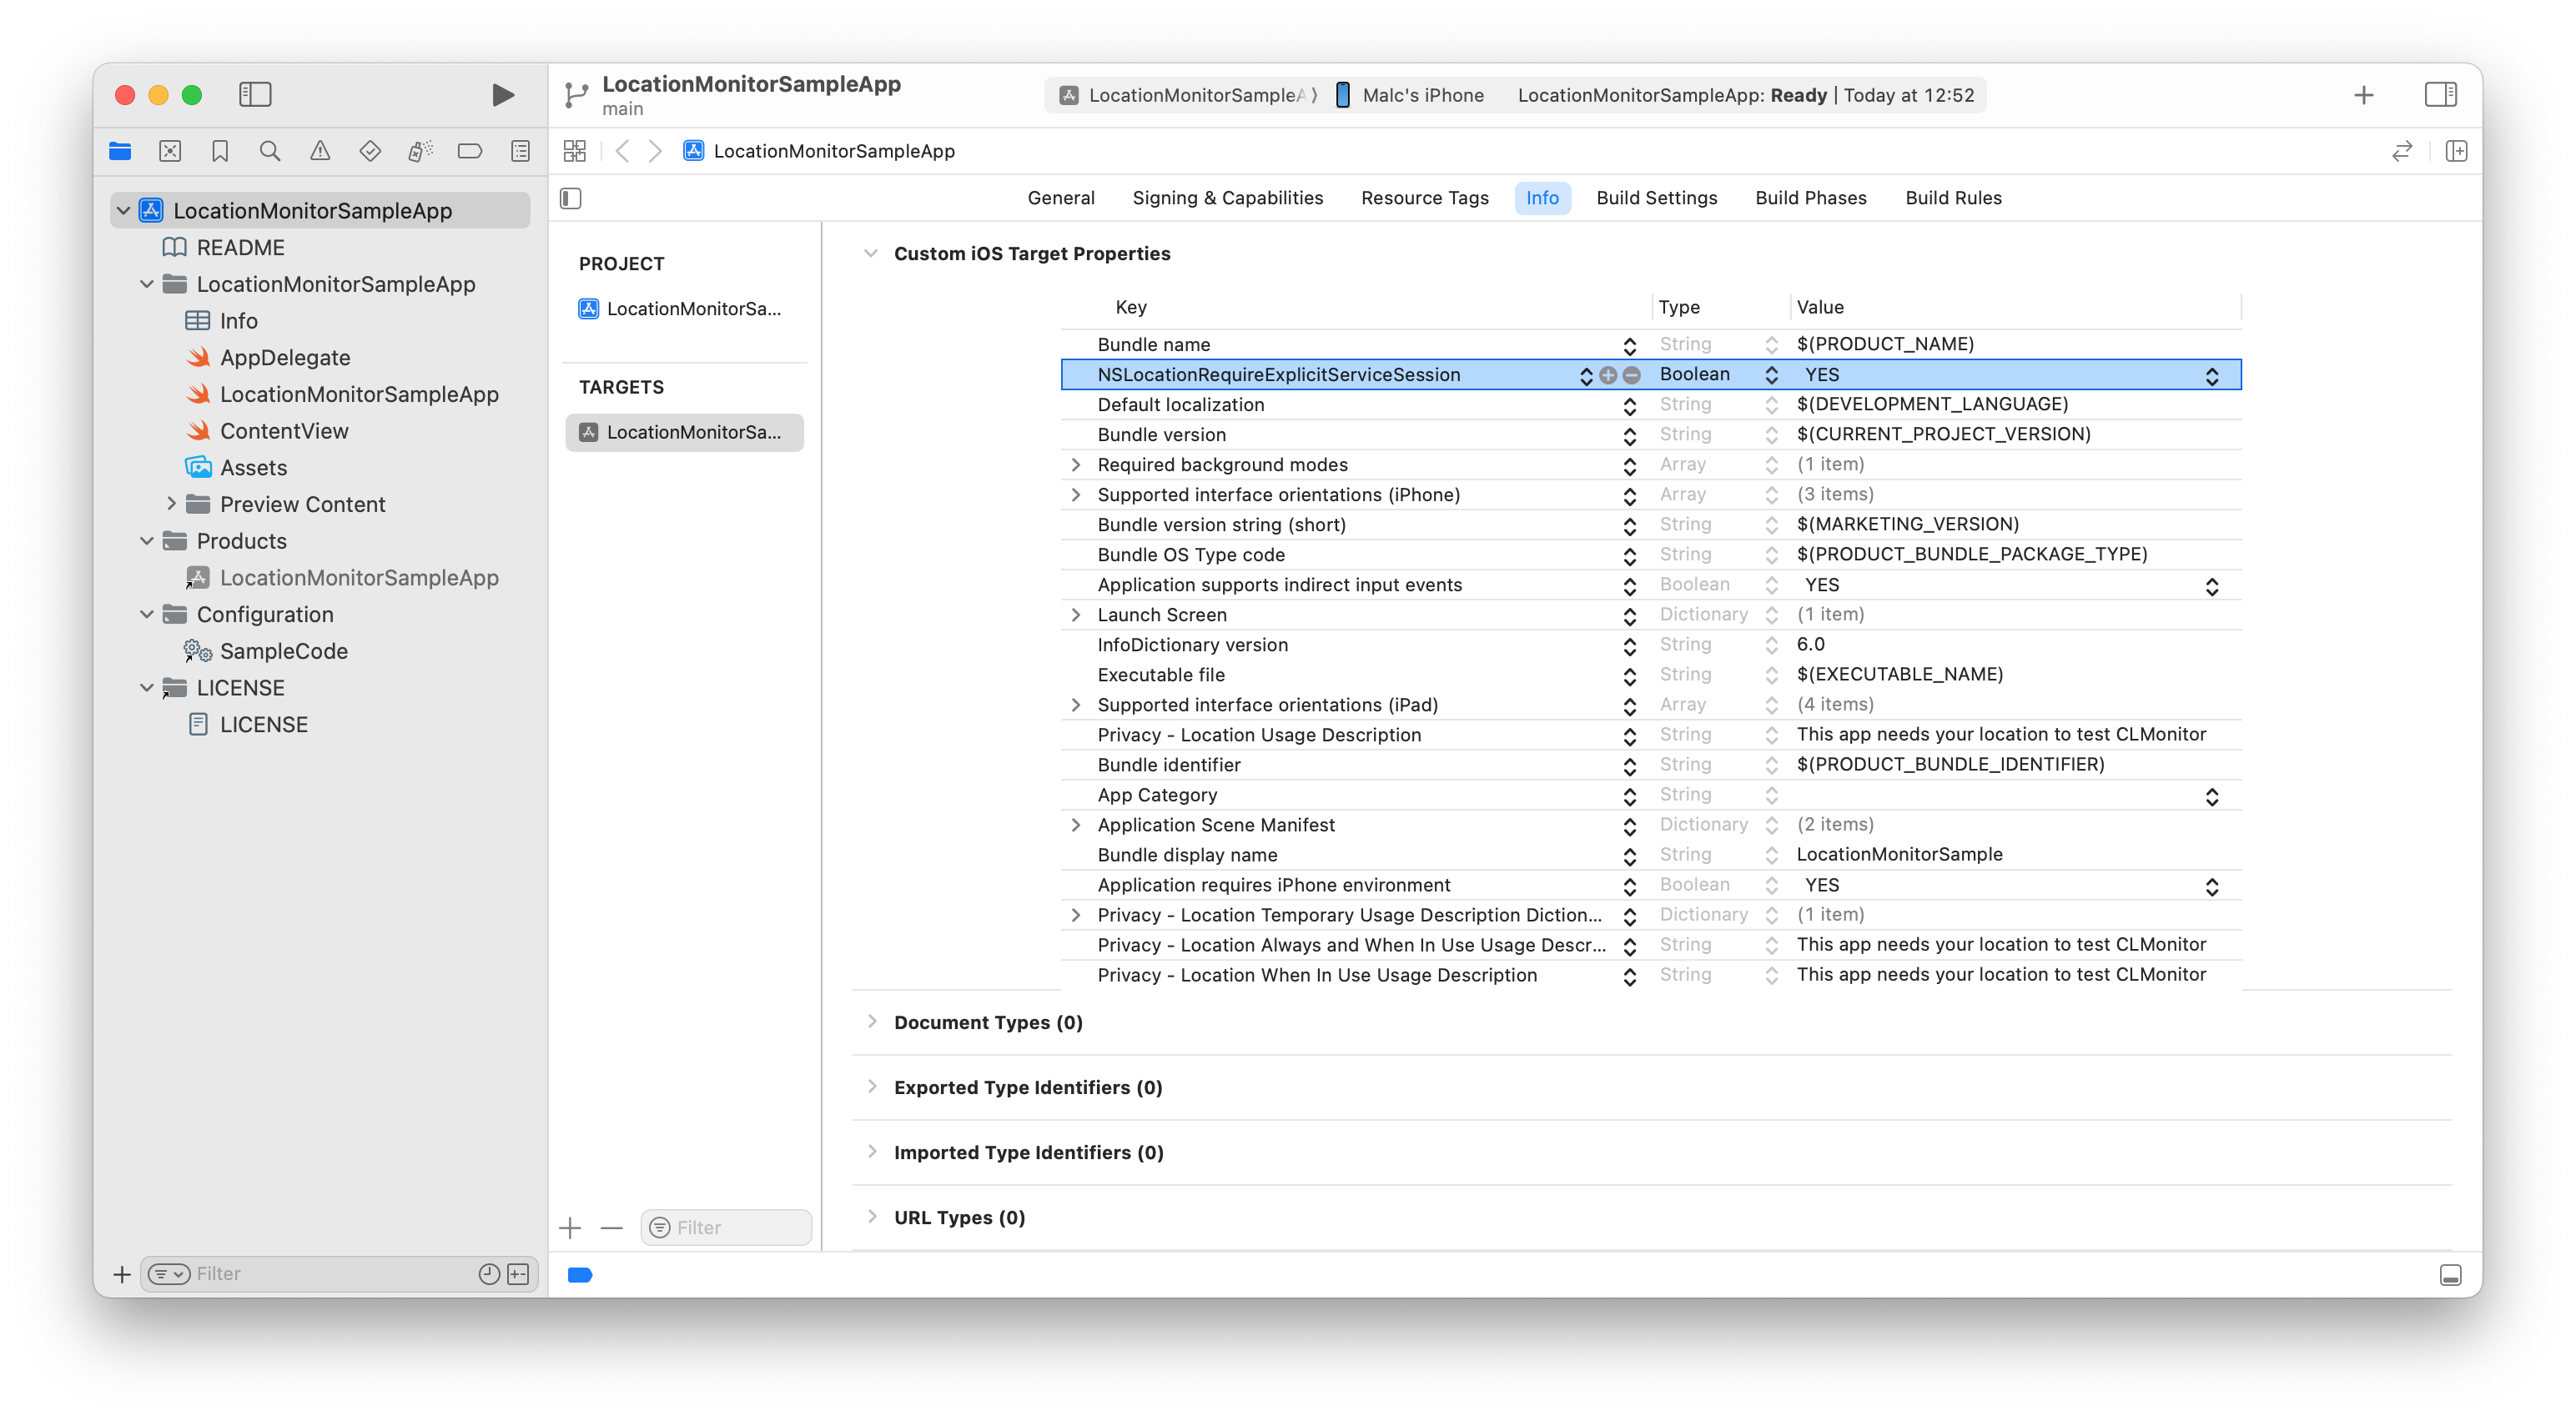Add a row after NSLocationRequireExplicitServiceSession
This screenshot has height=1421, width=2576.
click(x=1608, y=375)
